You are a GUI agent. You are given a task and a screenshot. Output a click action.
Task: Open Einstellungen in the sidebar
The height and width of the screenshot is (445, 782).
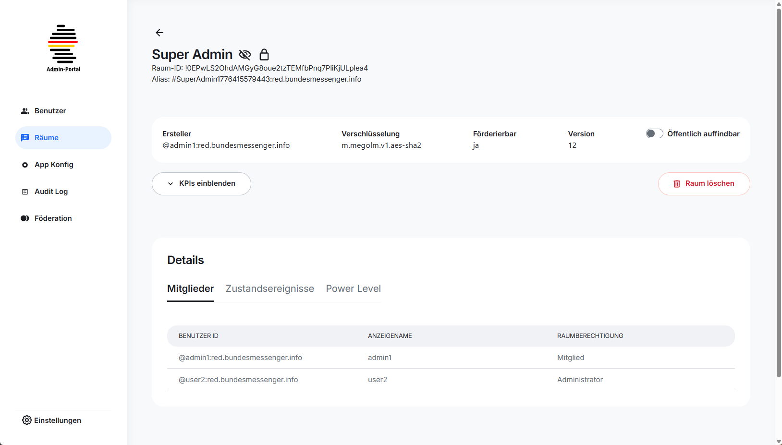pos(52,421)
